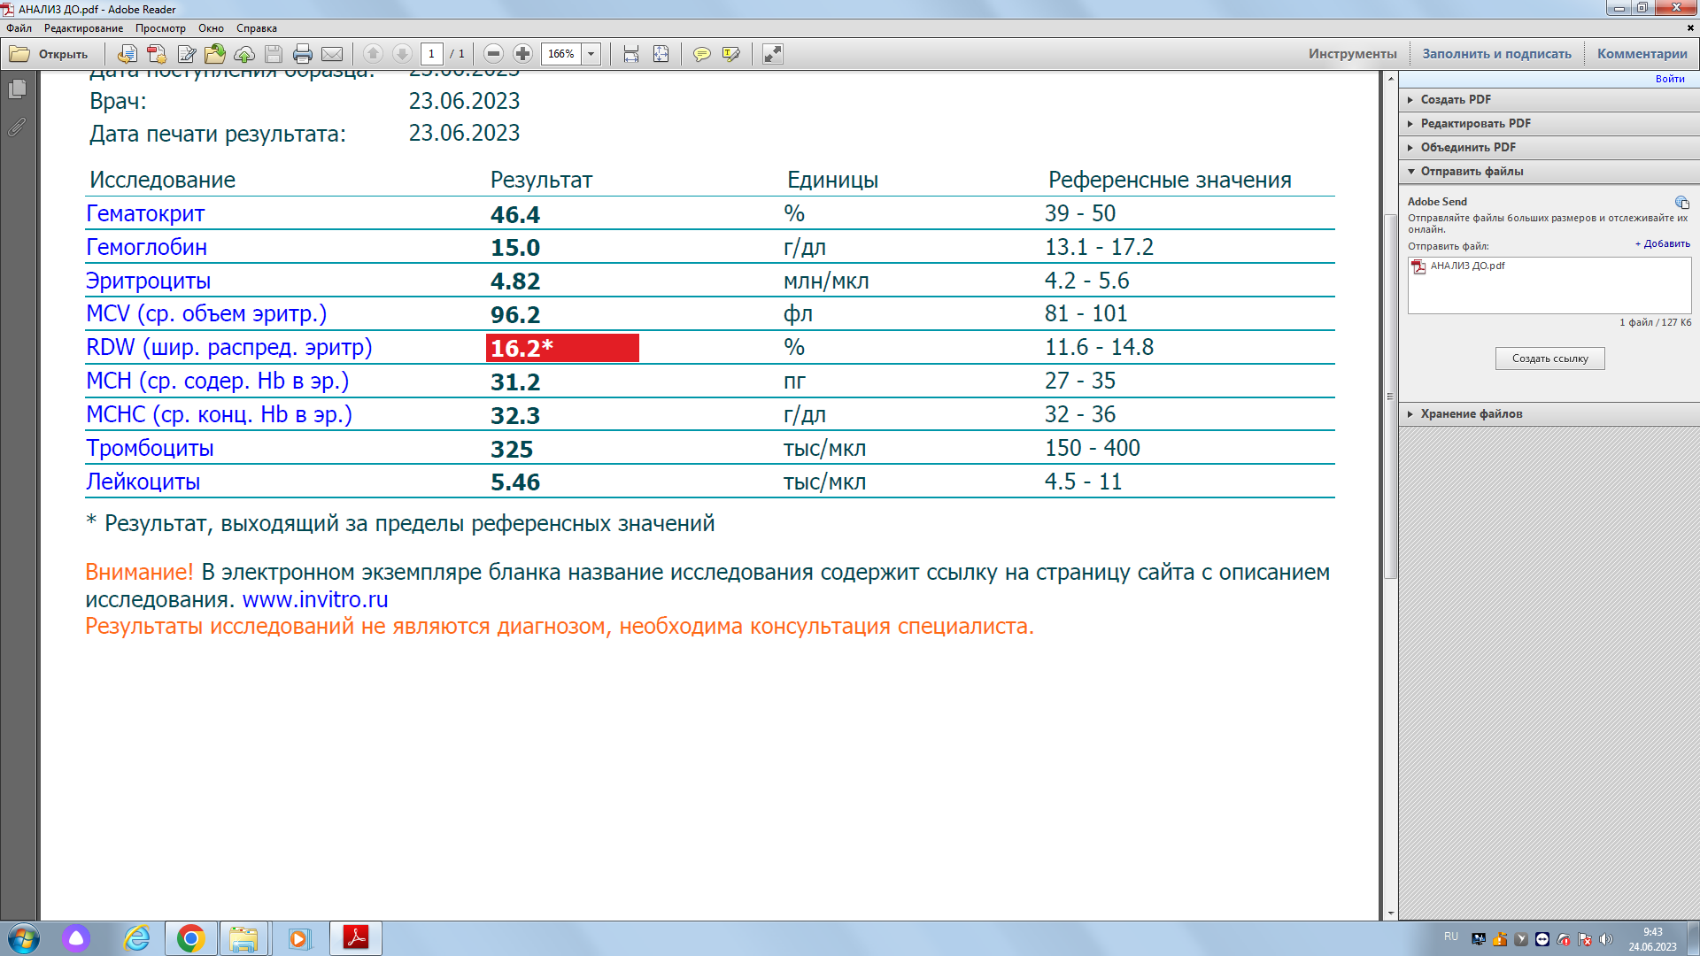This screenshot has height=956, width=1700.
Task: Open the page thumbnails sidebar icon
Action: coord(17,89)
